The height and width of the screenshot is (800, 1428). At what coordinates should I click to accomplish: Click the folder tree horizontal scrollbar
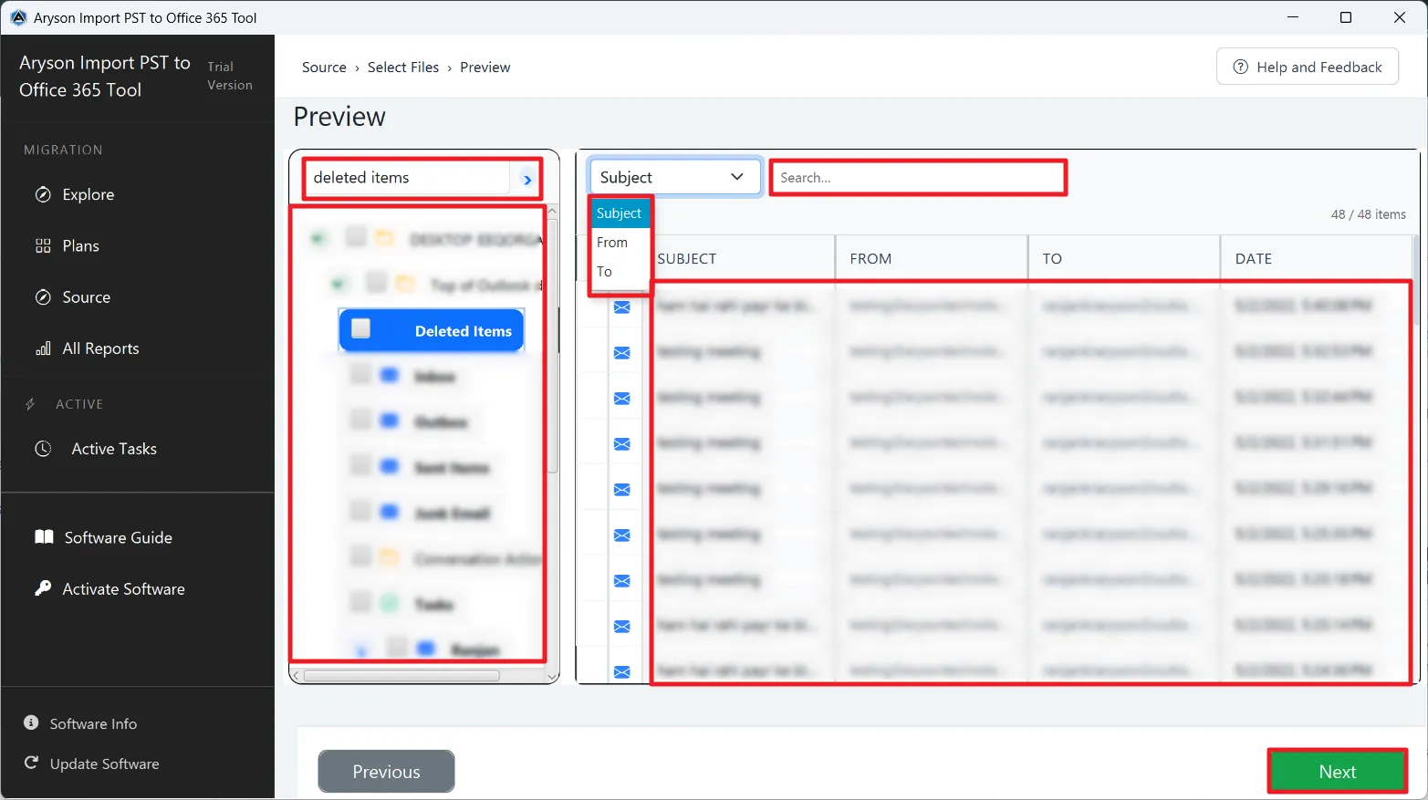(x=401, y=676)
